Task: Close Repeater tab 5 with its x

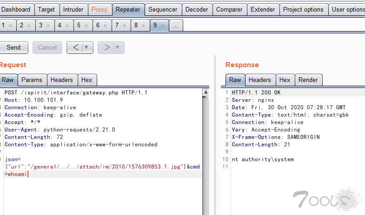Action: click(86, 26)
